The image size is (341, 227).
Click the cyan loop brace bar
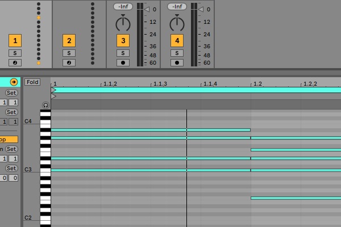[197, 90]
